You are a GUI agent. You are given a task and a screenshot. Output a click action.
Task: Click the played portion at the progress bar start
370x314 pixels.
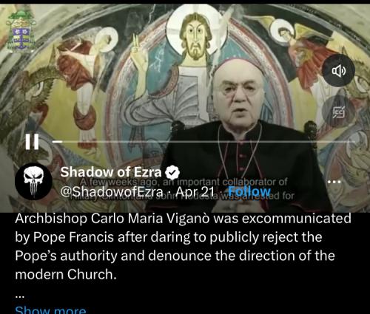(57, 142)
